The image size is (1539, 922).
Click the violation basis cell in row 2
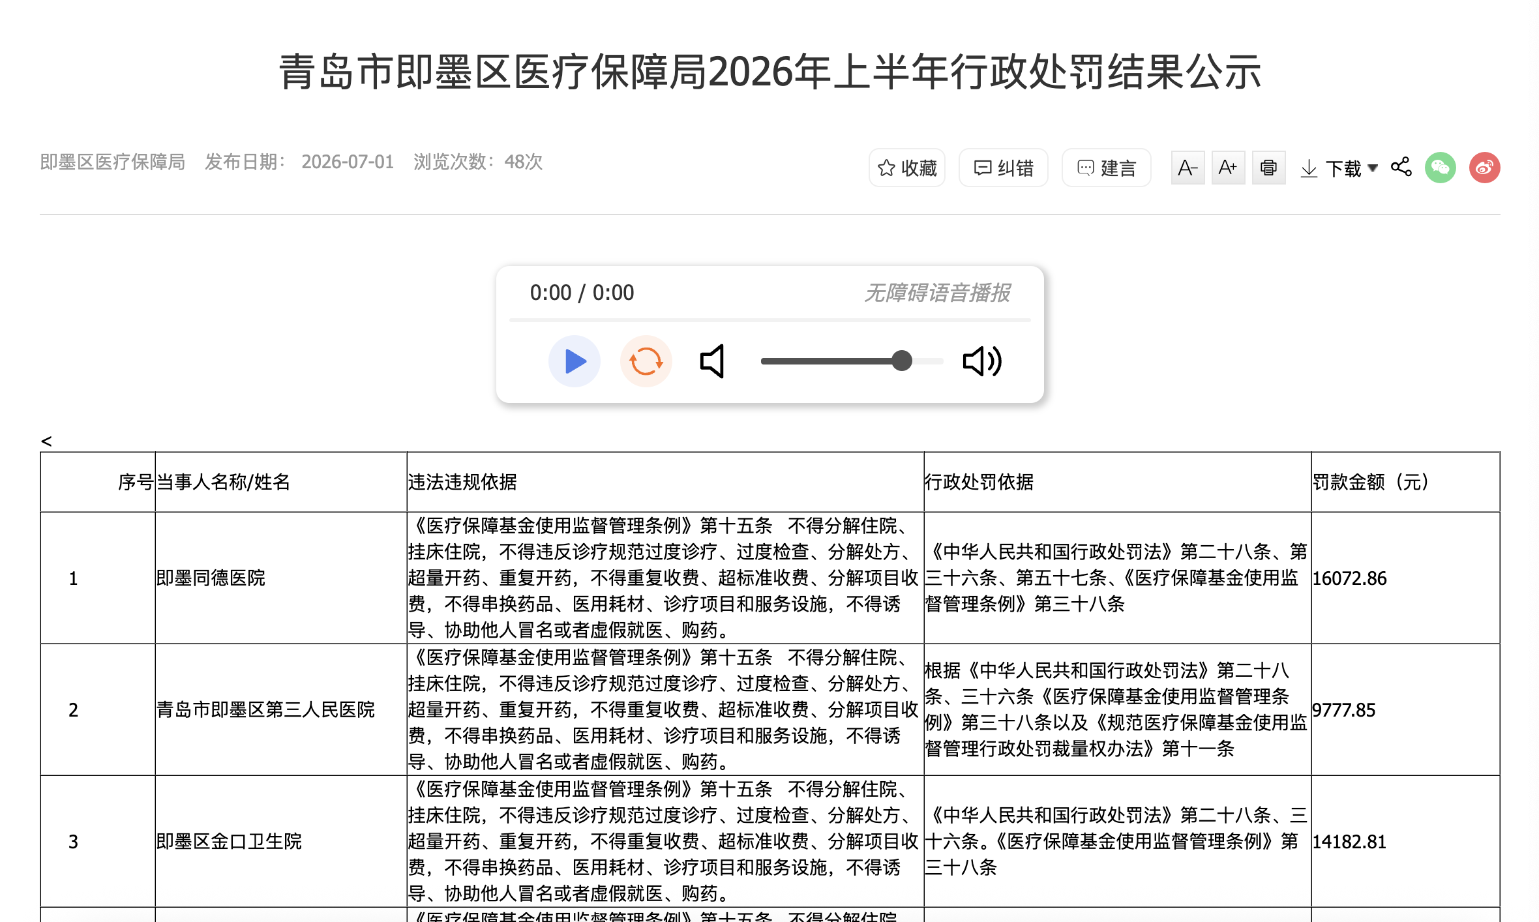point(665,709)
